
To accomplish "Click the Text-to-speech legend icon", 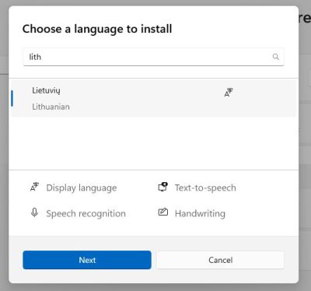I will click(x=163, y=187).
